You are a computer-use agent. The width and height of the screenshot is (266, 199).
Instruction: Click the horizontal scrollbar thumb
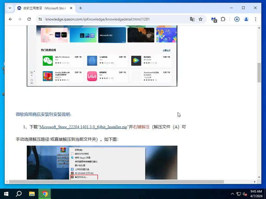(116, 182)
